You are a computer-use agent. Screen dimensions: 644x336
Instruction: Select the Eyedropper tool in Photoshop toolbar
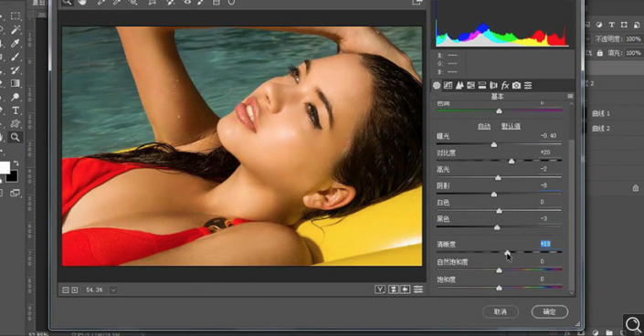pos(16,43)
